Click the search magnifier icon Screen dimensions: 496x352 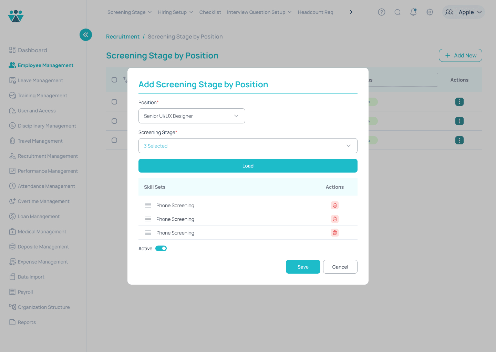coord(397,12)
